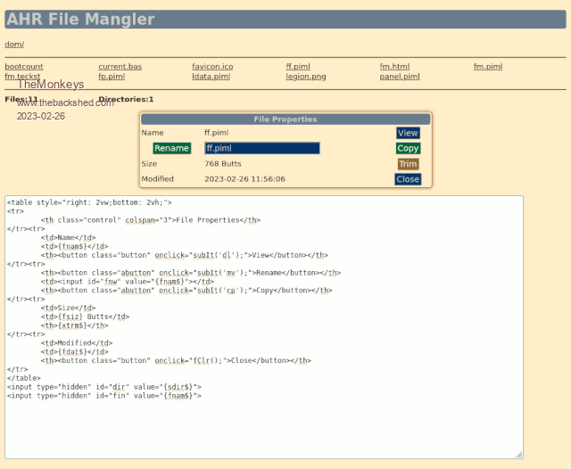Click the ff.piml file link
The image size is (571, 469).
point(298,67)
